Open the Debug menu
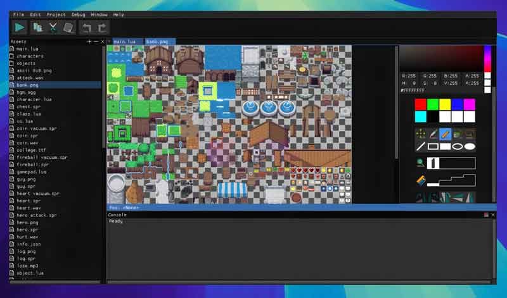This screenshot has height=298, width=507. (x=78, y=15)
